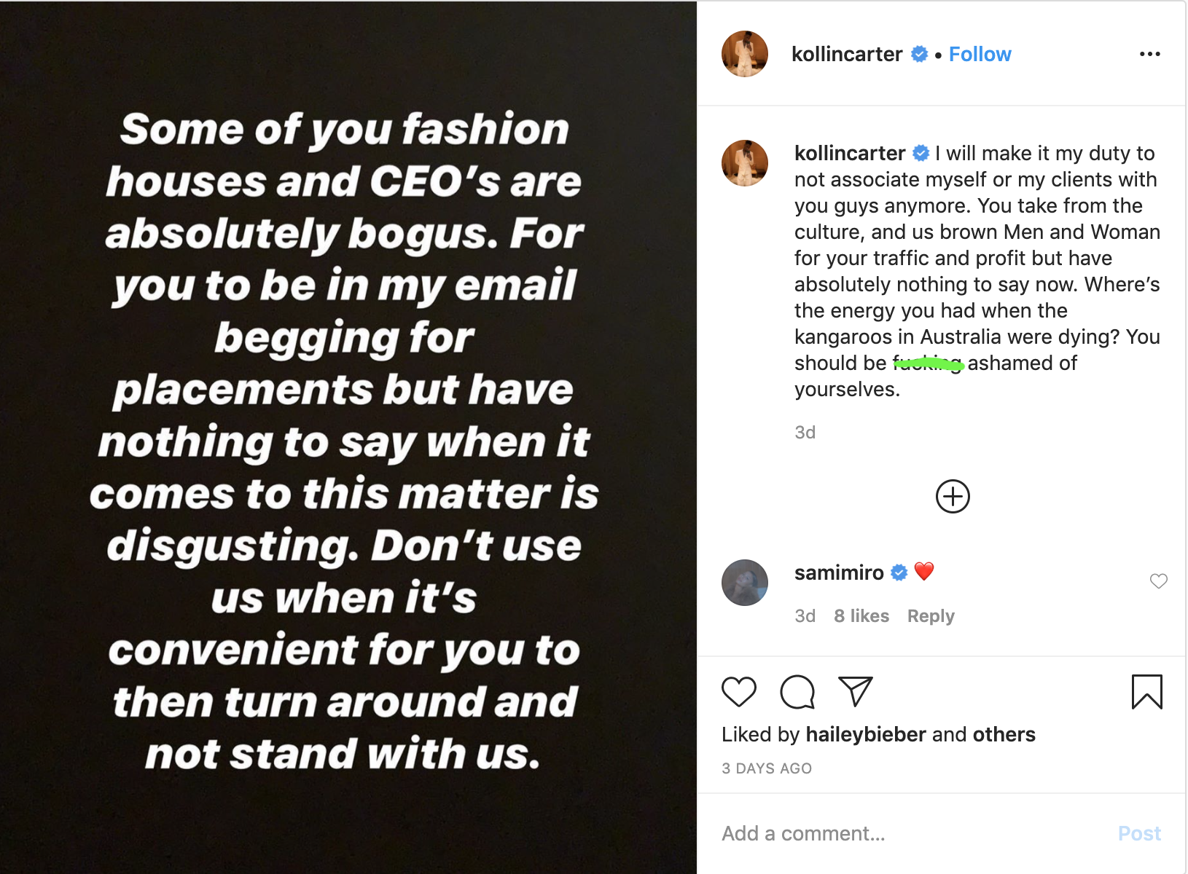Click kollincarter username in the caption
This screenshot has height=874, width=1188.
(849, 154)
